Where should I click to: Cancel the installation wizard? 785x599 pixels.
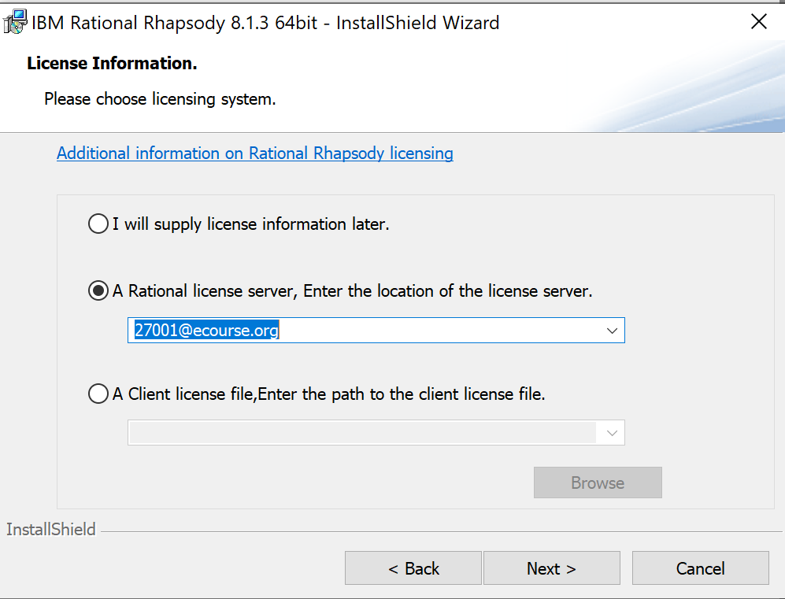pos(700,568)
